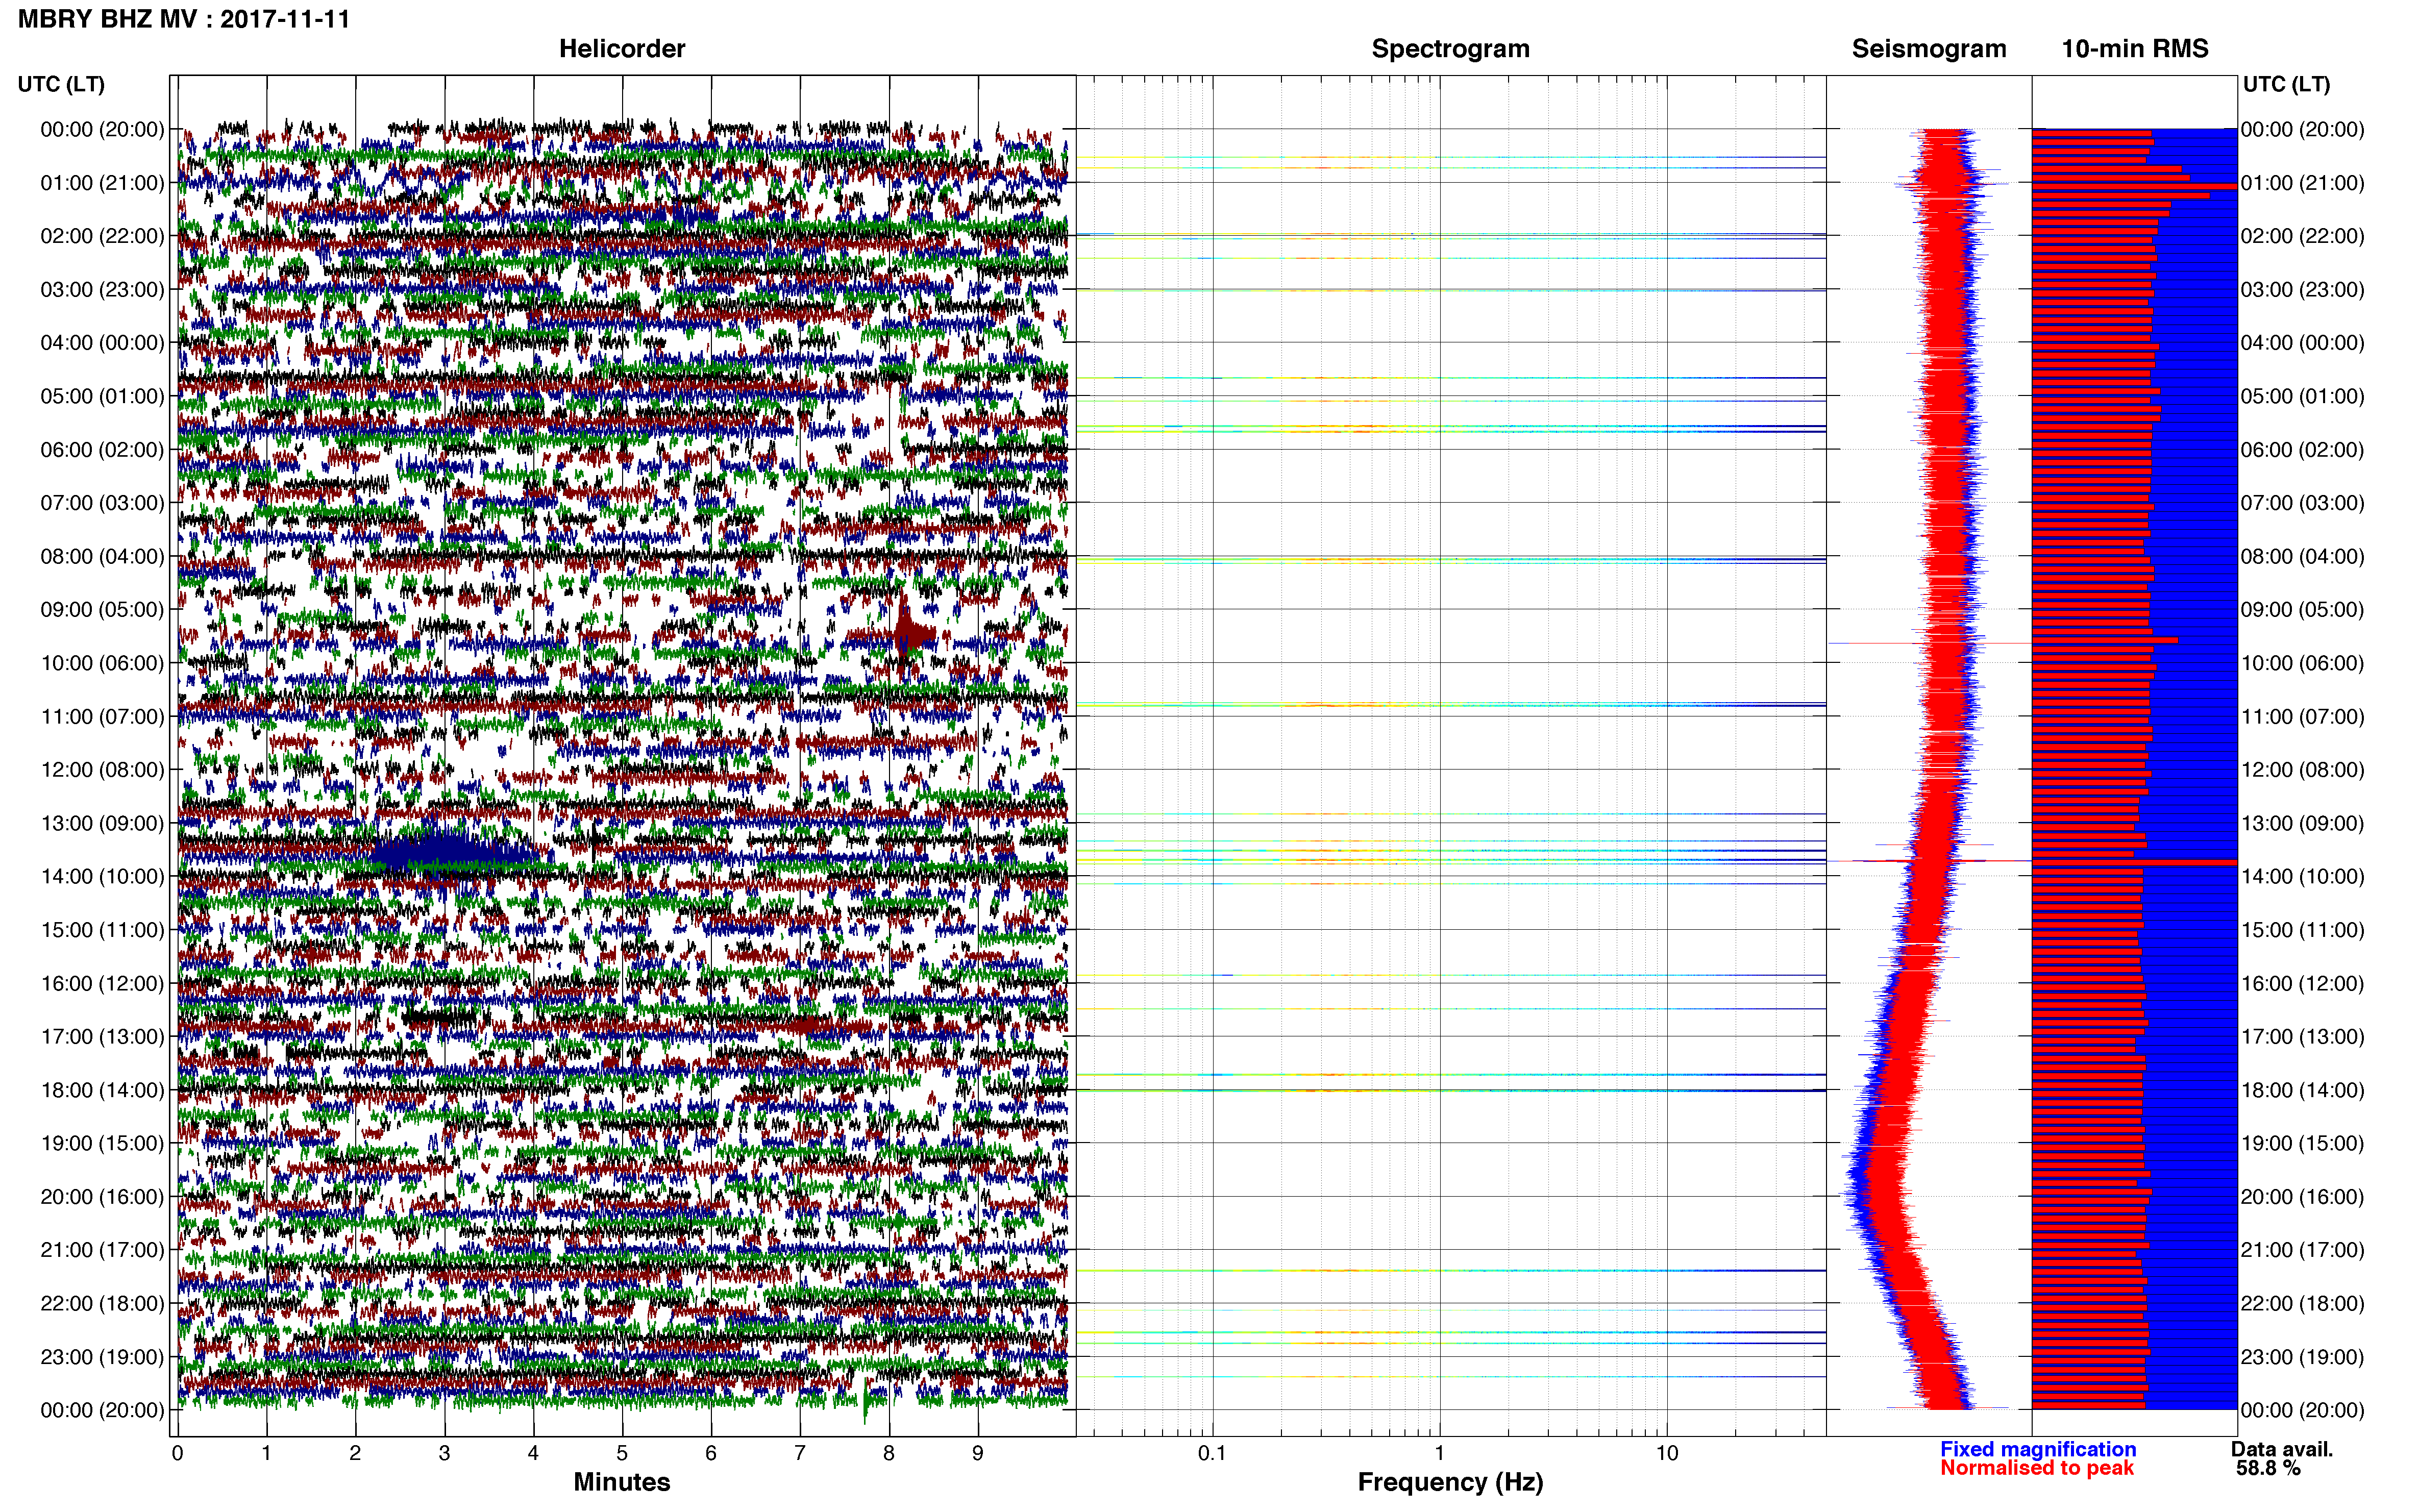The height and width of the screenshot is (1512, 2419).
Task: Click the '1' tick on the Frequency axis
Action: 1439,1453
